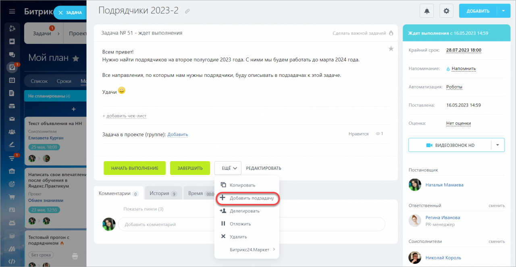
Task: Click сменить next to Соисполнители
Action: (x=497, y=242)
